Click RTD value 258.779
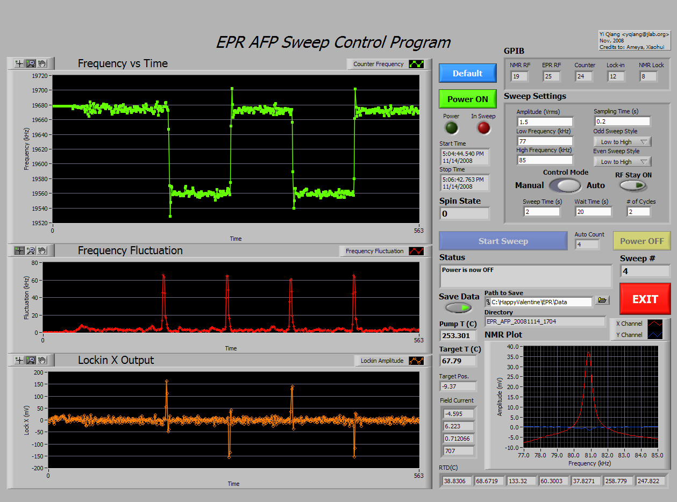Image resolution: width=677 pixels, height=502 pixels. [x=618, y=481]
